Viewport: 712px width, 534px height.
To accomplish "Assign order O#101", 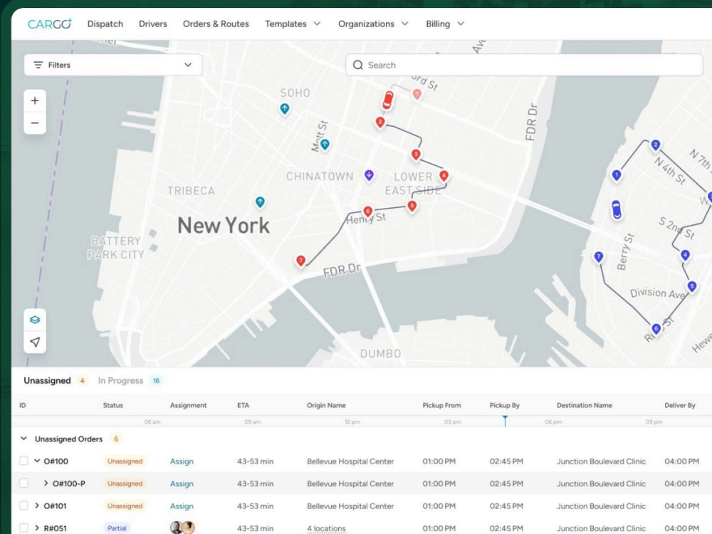I will [182, 506].
